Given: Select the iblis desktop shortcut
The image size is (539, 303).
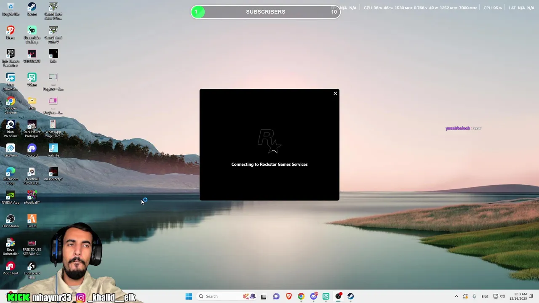Looking at the screenshot, I should click(x=53, y=57).
